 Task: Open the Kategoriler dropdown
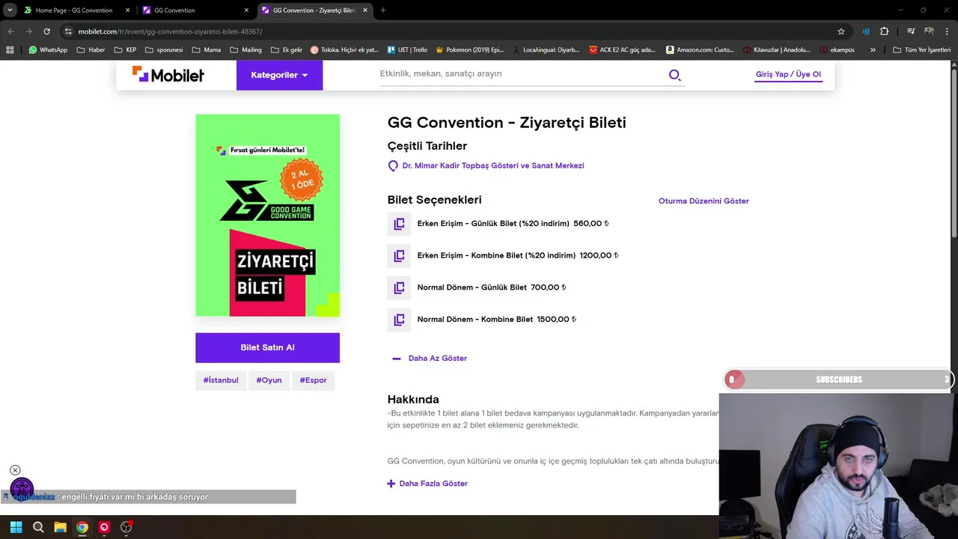click(x=279, y=75)
